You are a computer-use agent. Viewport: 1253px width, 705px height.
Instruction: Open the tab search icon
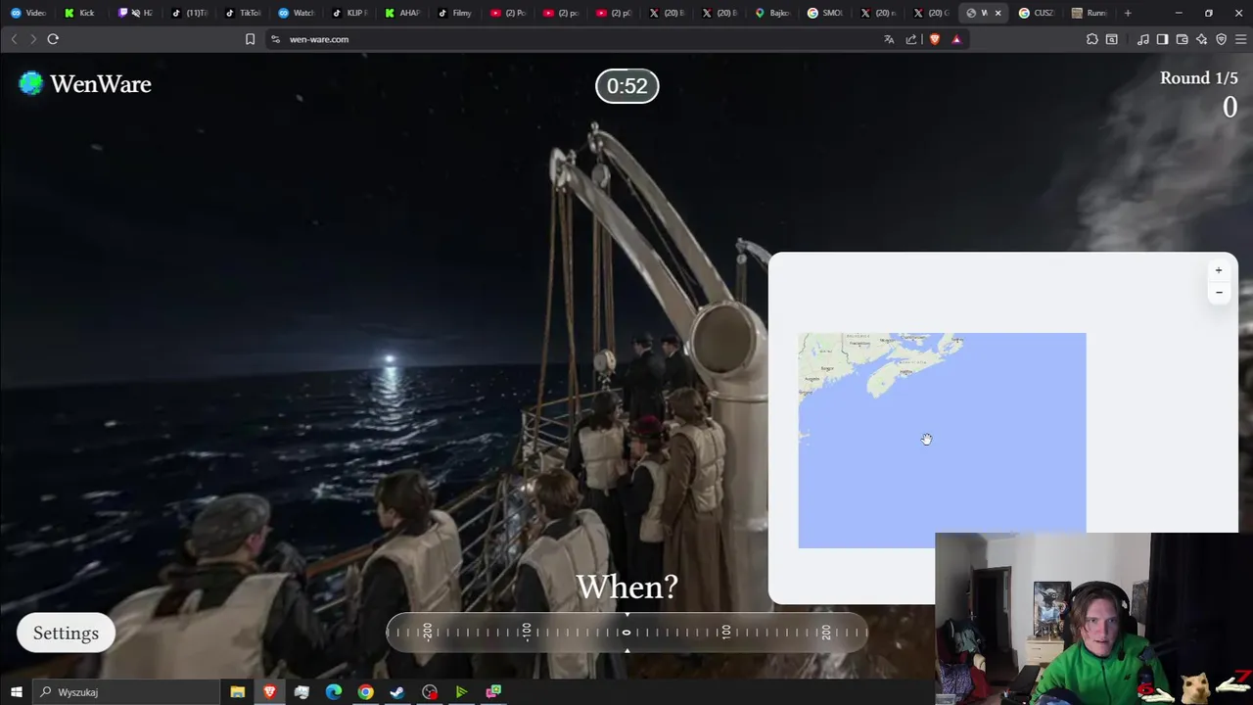click(x=1112, y=39)
